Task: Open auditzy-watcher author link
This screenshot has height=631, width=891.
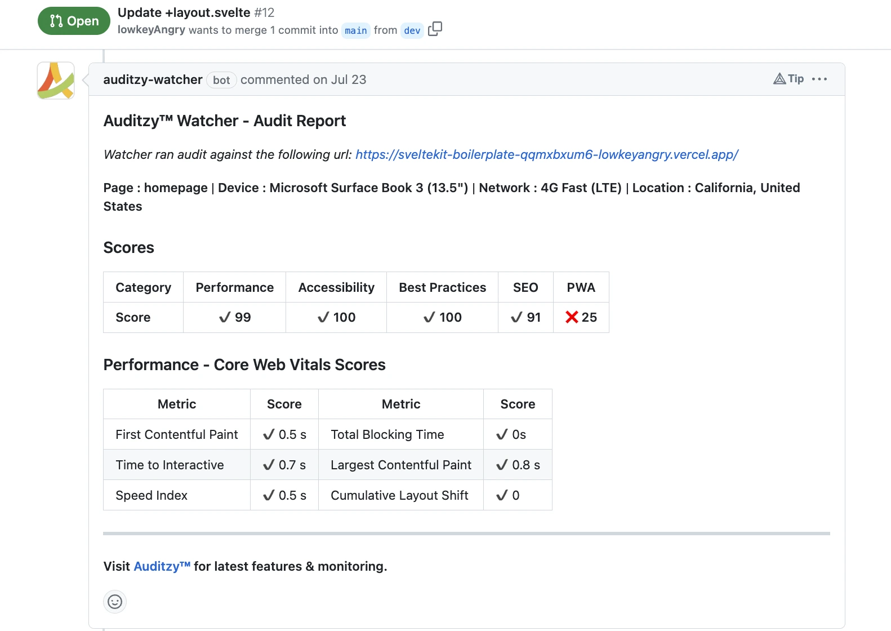Action: coord(153,79)
